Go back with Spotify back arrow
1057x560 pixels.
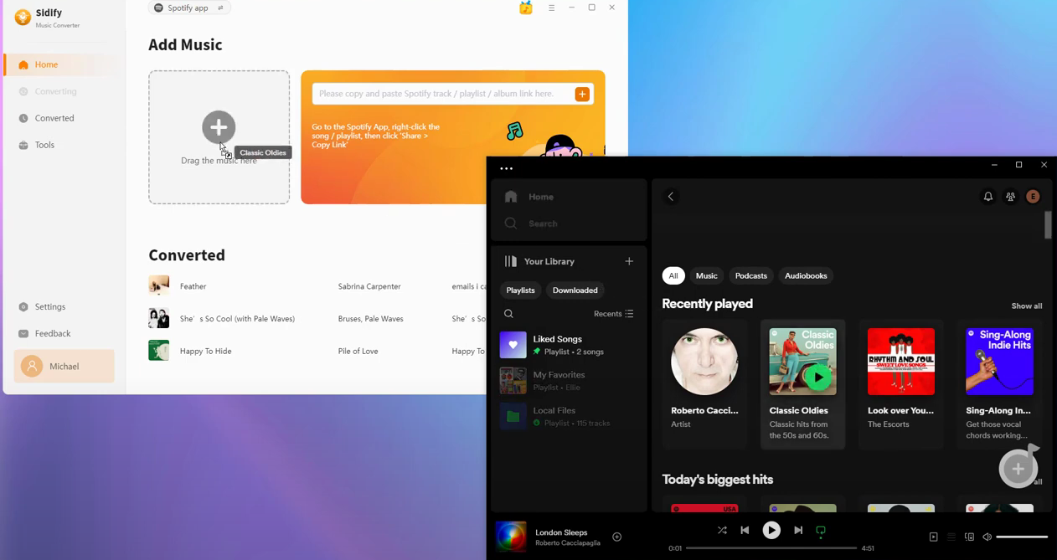(671, 197)
